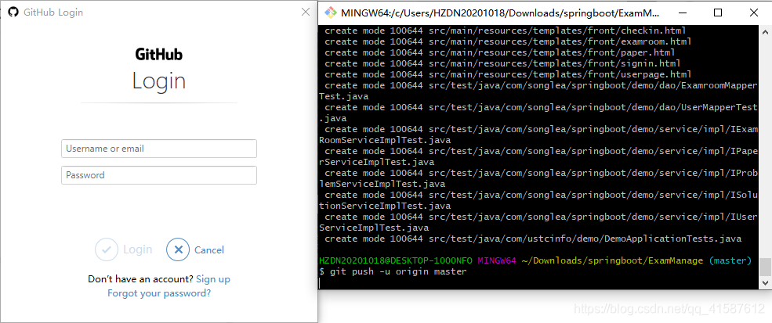This screenshot has width=772, height=323.
Task: Open the Sign up link
Action: [x=212, y=279]
